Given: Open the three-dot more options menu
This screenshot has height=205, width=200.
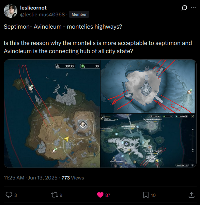Looking at the screenshot, I should (x=193, y=8).
